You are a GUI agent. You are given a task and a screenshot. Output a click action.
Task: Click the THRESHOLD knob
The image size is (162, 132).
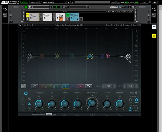click(92, 103)
